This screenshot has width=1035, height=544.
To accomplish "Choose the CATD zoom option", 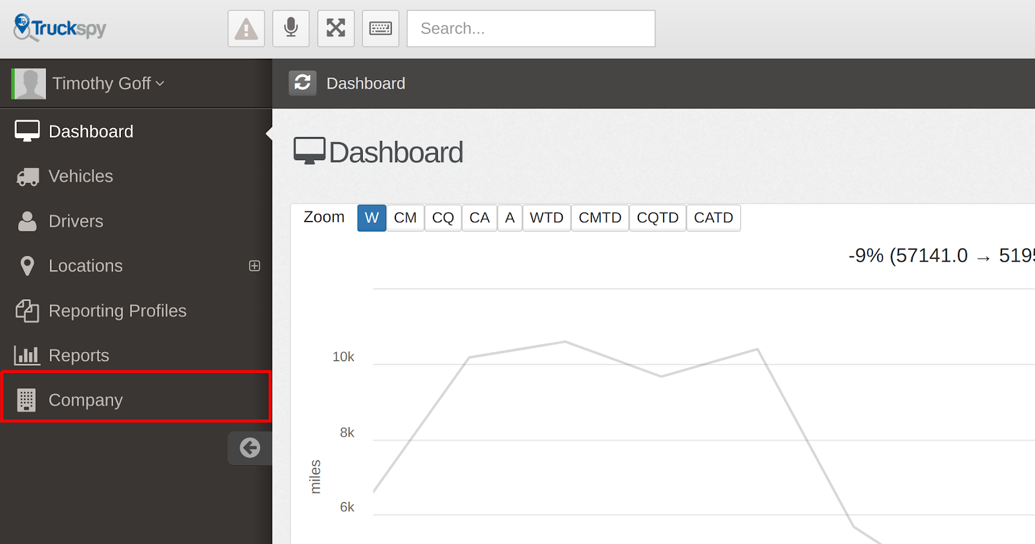I will point(713,218).
